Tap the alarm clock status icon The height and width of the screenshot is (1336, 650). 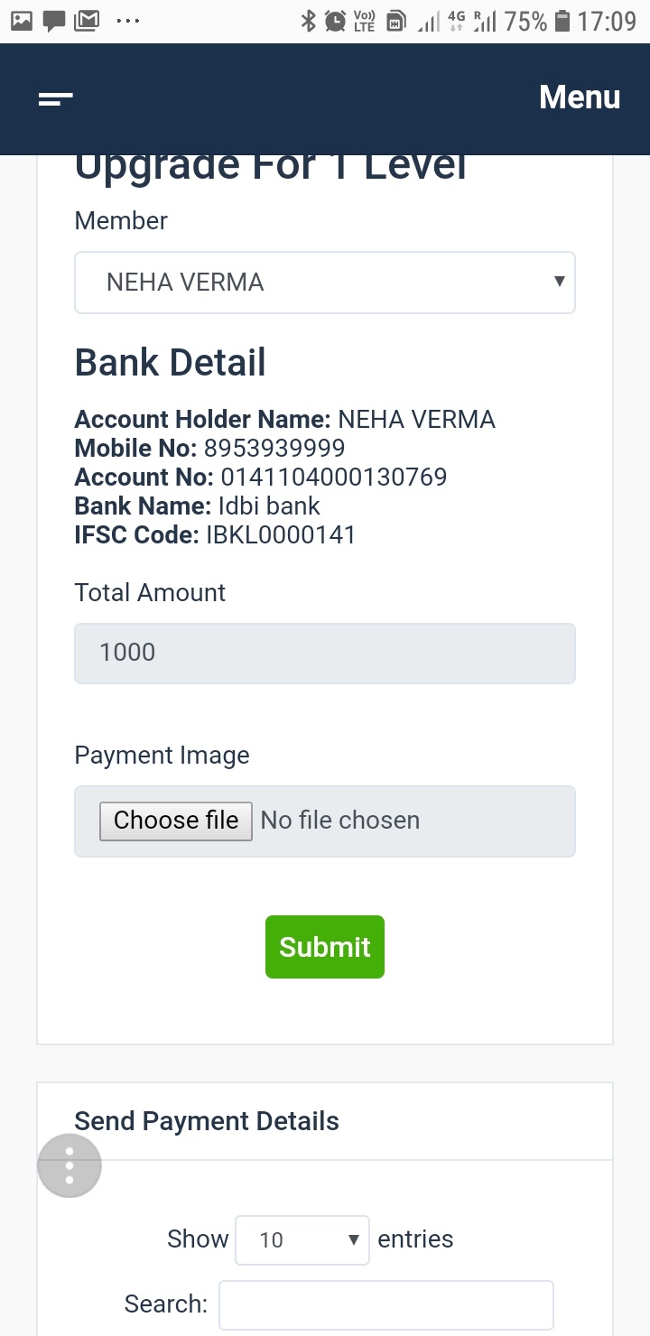tap(336, 21)
